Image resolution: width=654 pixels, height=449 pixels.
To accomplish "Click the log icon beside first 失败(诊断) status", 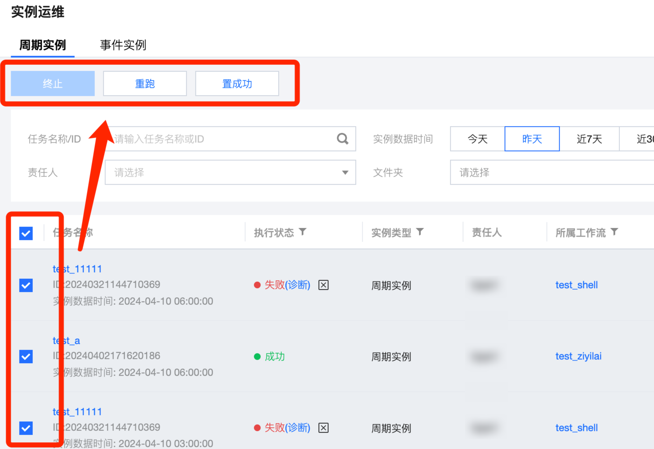I will click(323, 285).
